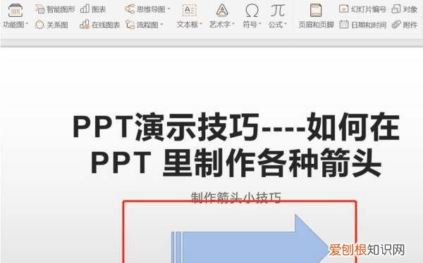Insert a 思维导图 mind map
423x263 pixels.
[145, 9]
